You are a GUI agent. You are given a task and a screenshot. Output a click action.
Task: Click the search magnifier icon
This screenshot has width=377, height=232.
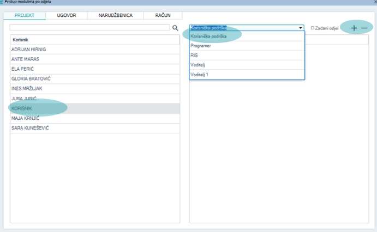tap(176, 27)
